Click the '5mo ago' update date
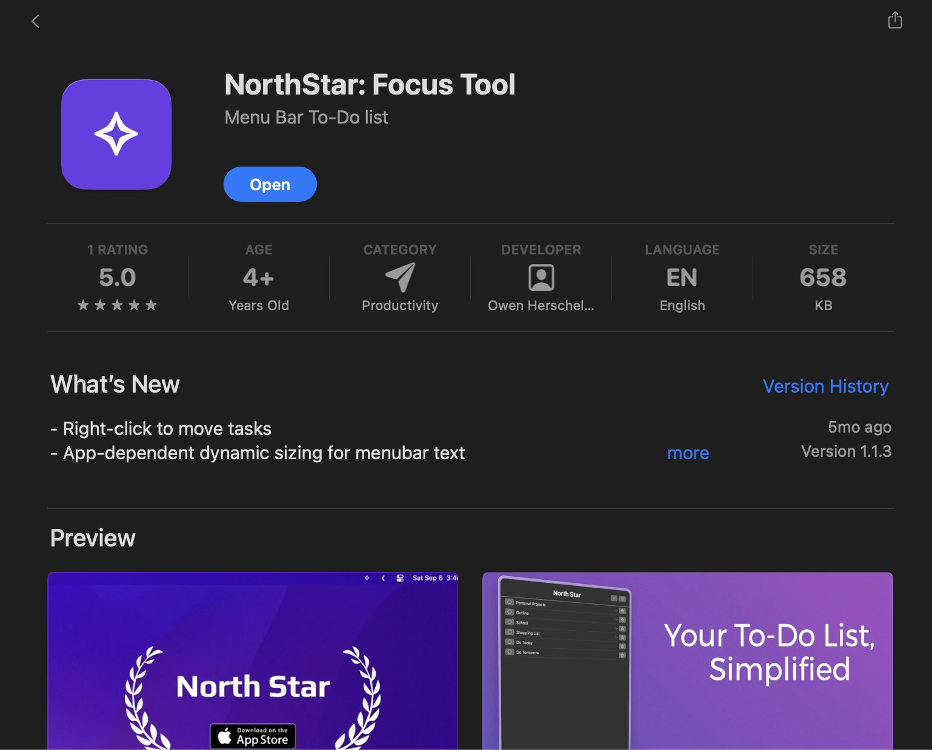 859,427
